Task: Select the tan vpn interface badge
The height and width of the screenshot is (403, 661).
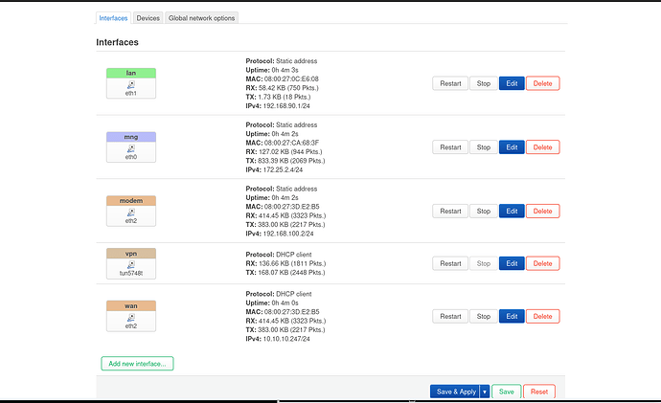Action: click(x=131, y=254)
